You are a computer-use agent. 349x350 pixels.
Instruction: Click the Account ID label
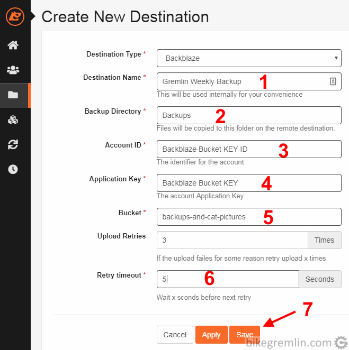pos(123,145)
